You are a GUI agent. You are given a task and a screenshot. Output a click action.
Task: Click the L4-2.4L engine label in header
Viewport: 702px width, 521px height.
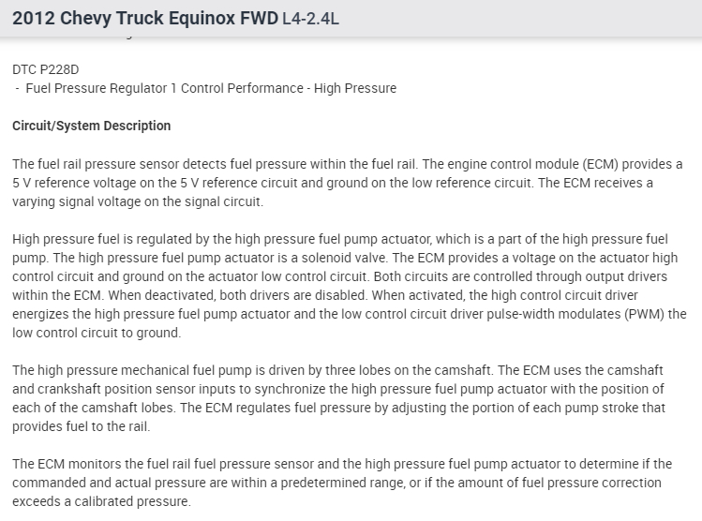click(x=310, y=20)
